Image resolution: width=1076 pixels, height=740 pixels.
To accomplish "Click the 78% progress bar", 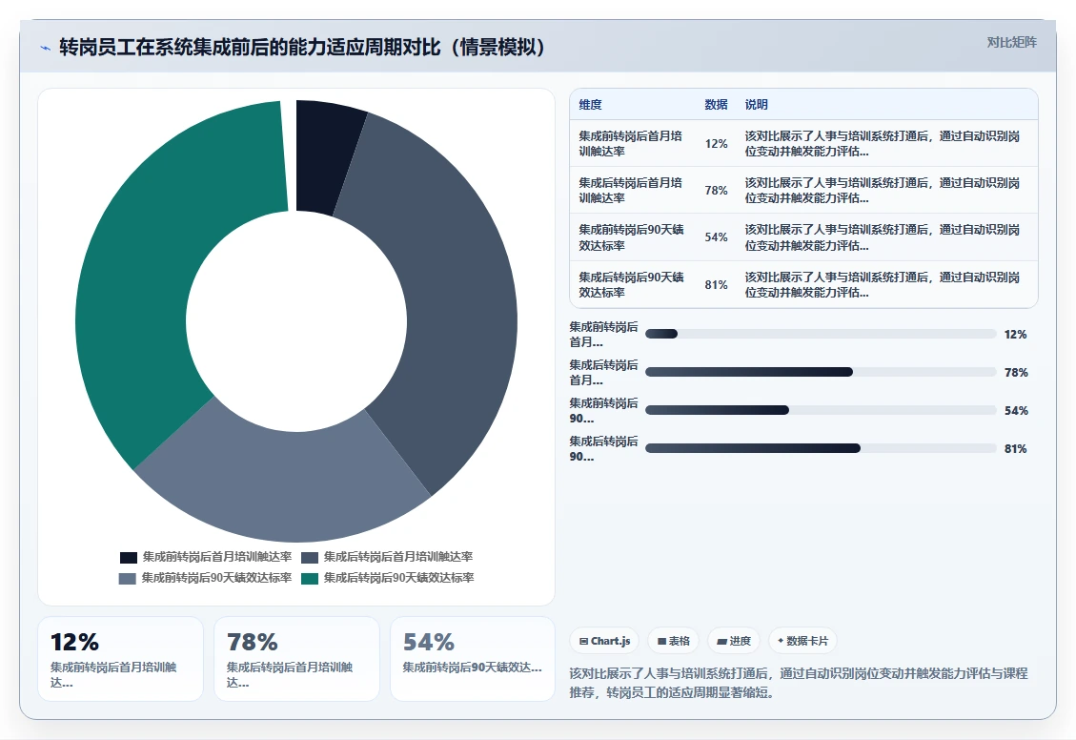I will (821, 372).
